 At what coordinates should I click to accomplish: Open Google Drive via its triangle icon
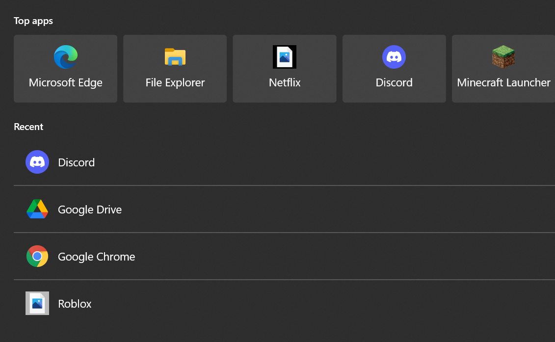pos(37,209)
